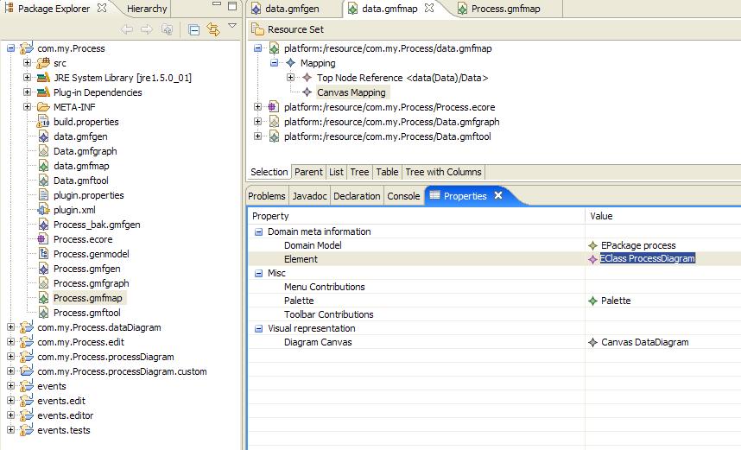Toggle Link with Editor in Package Explorer
The height and width of the screenshot is (450, 741).
click(x=212, y=29)
